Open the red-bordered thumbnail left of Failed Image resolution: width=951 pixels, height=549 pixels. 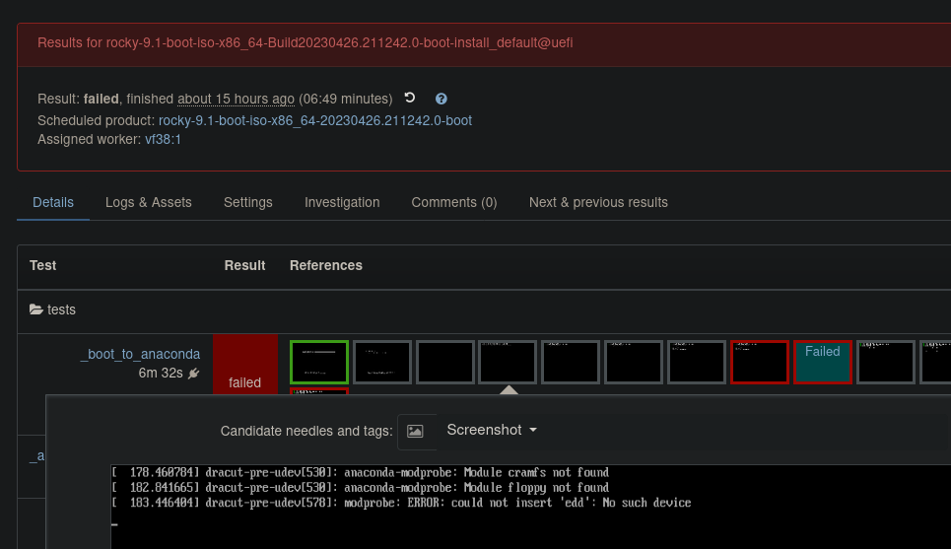(x=760, y=362)
